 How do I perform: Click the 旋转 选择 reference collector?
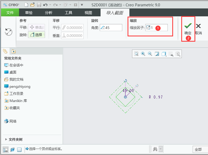37,35
